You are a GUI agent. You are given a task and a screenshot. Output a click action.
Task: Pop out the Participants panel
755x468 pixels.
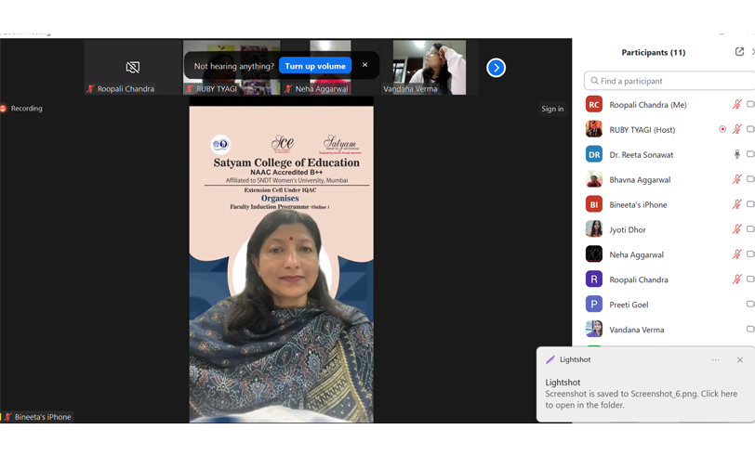click(739, 52)
